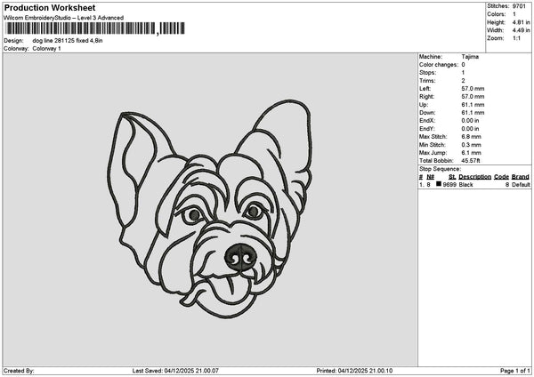Click the Up value 61.1 mm
This screenshot has width=534, height=377.
pos(473,105)
